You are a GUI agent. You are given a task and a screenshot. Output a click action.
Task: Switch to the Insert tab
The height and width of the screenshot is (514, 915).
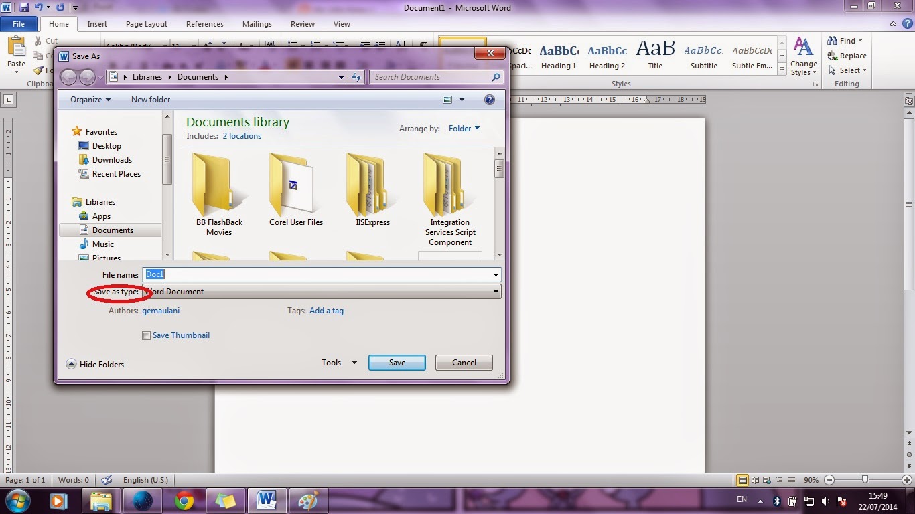click(x=97, y=24)
